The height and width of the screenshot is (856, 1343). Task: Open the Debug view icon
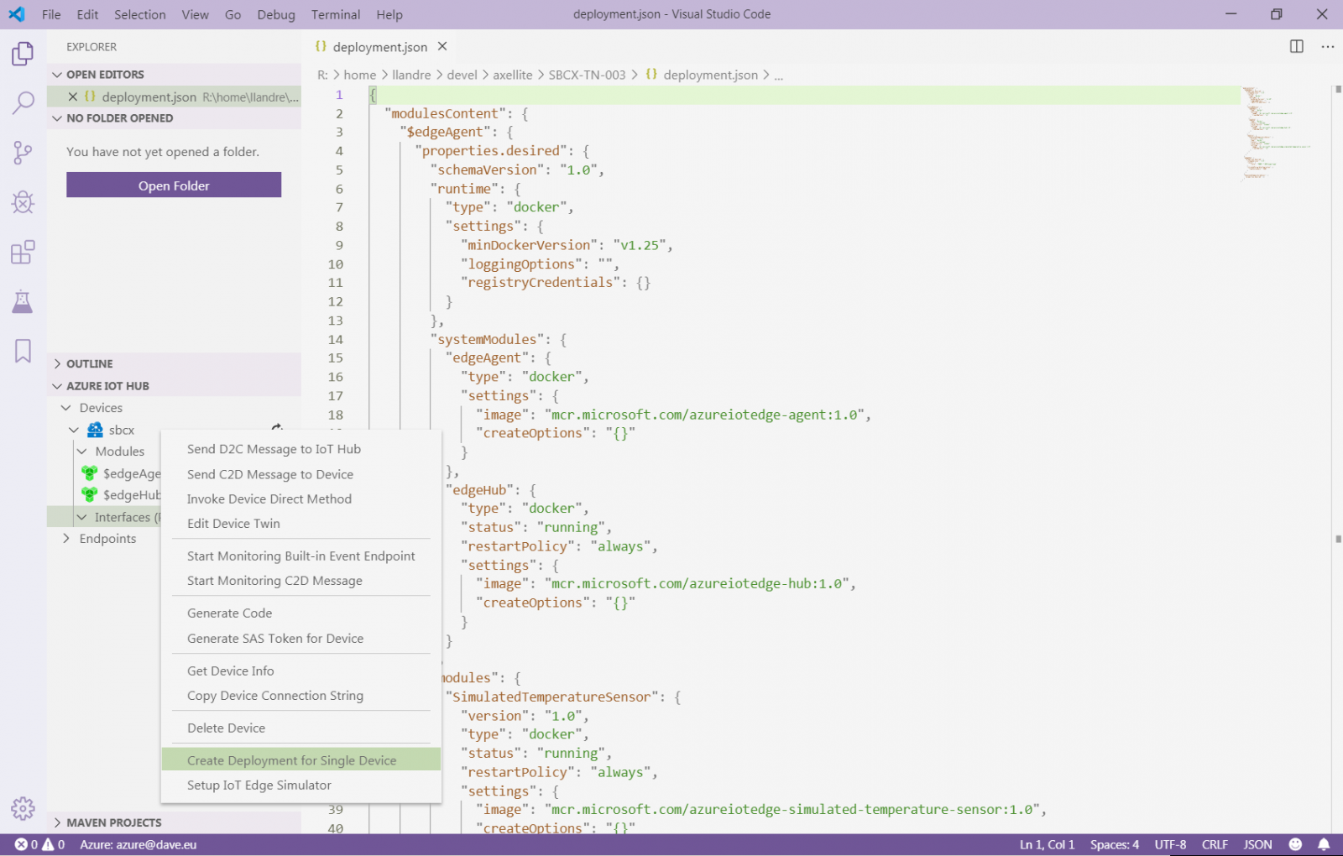click(23, 202)
